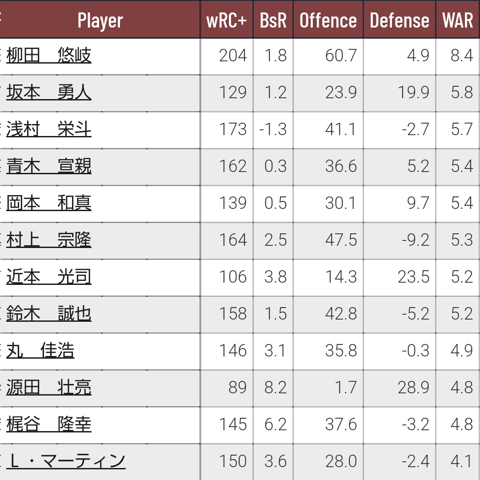The image size is (480, 480).
Task: Select the 岡本 和真 link
Action: click(x=49, y=203)
